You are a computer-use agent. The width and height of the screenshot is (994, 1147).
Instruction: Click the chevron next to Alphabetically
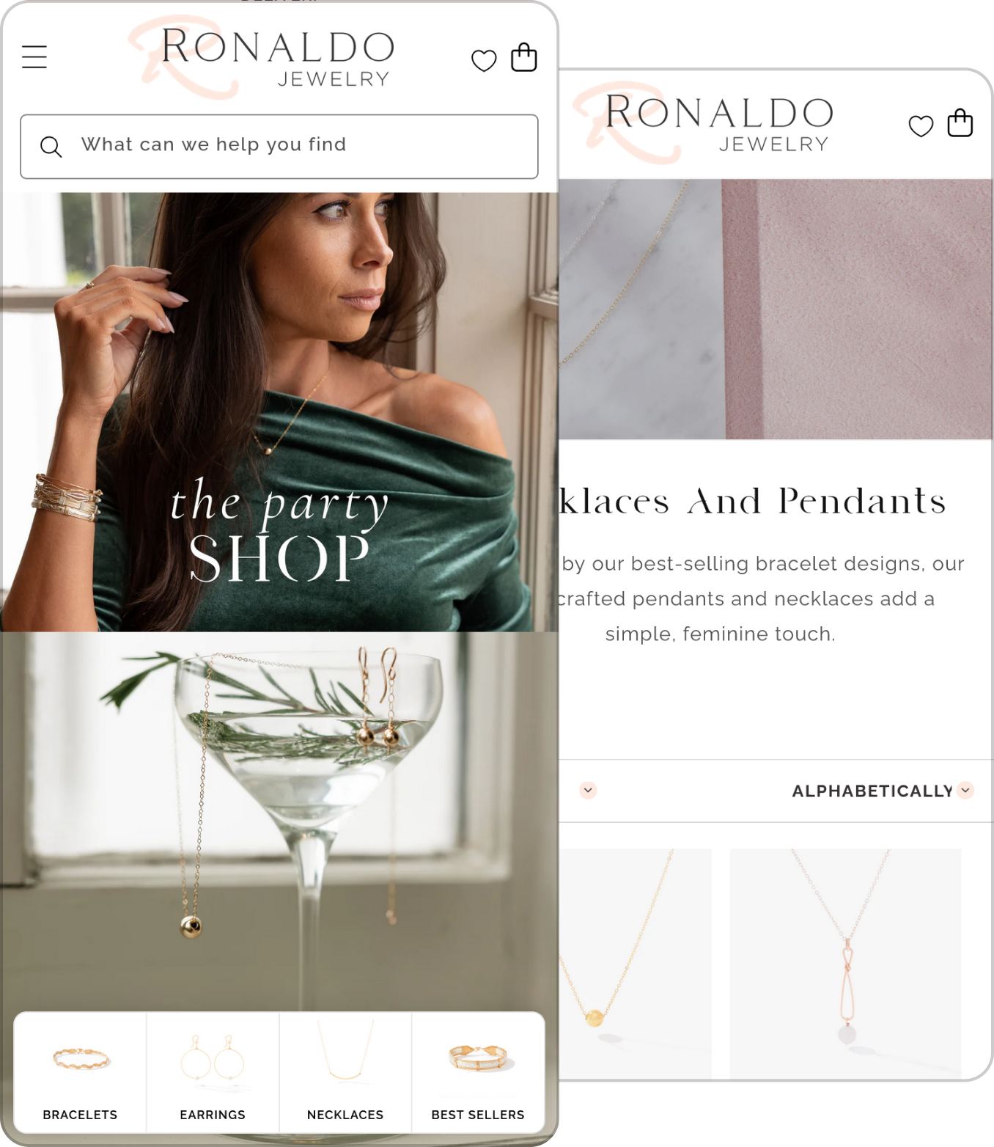(x=966, y=790)
